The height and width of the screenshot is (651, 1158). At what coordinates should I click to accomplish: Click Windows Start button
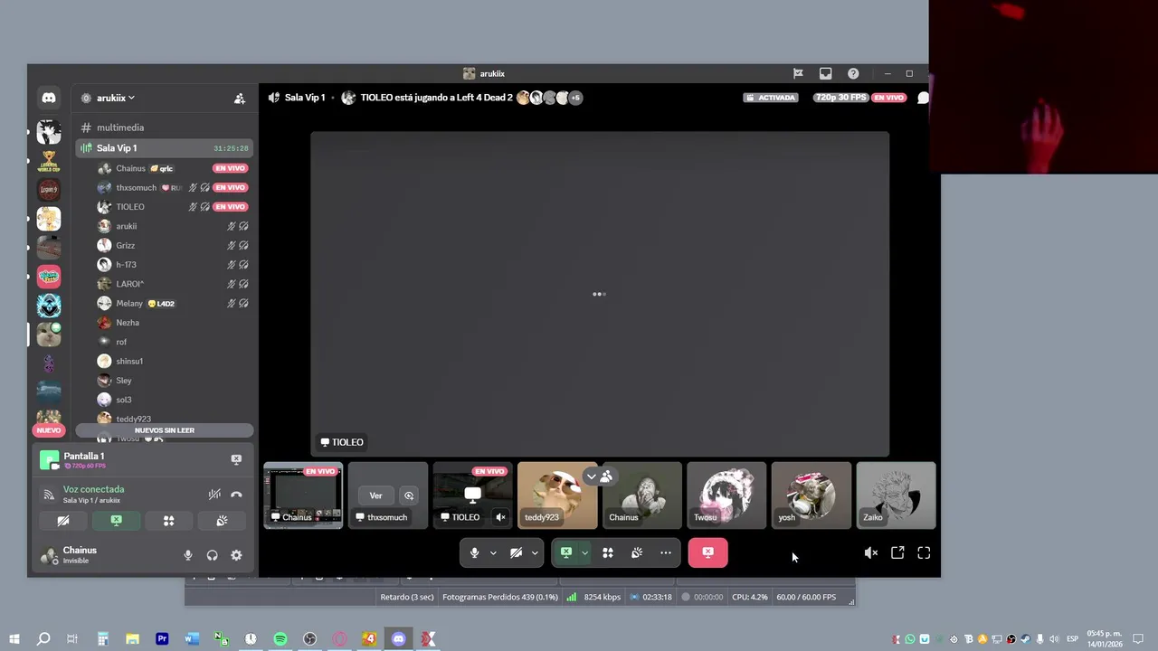14,639
